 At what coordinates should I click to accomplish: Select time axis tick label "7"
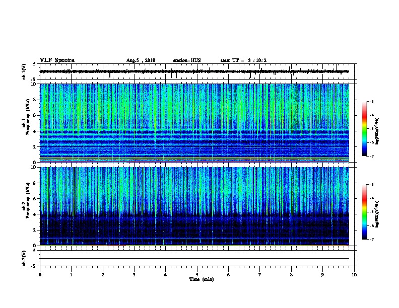(260, 275)
